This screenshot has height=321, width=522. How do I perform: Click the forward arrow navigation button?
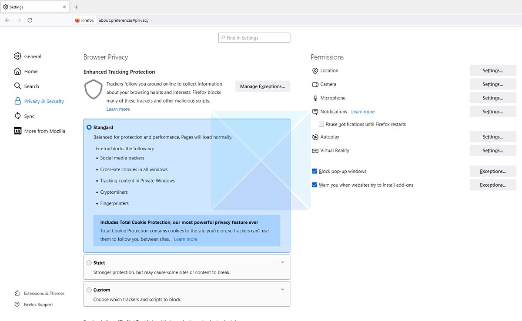[x=19, y=20]
